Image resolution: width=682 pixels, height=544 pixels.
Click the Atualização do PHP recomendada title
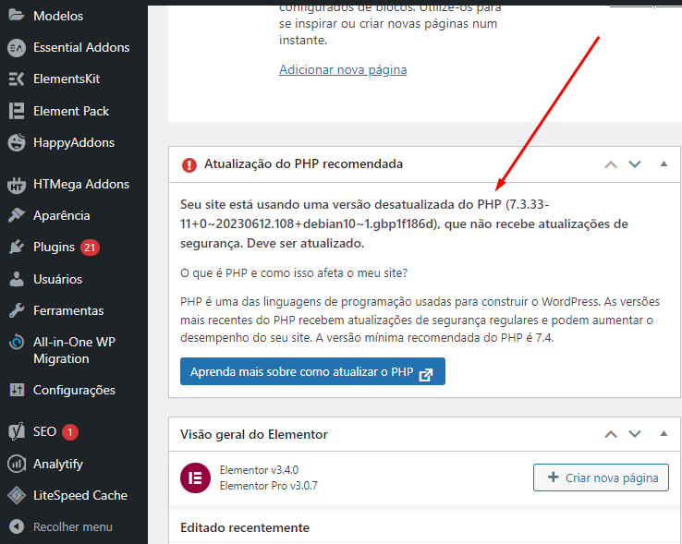tap(304, 164)
